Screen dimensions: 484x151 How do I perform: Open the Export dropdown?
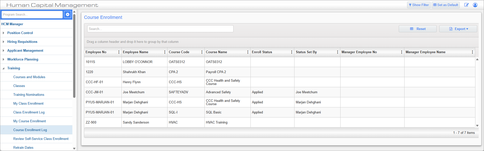click(458, 29)
